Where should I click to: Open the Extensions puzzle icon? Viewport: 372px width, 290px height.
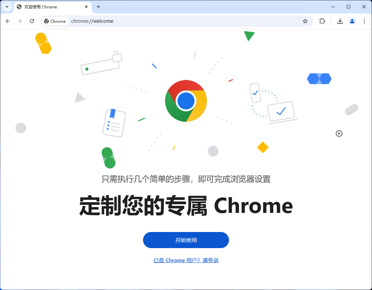(x=322, y=21)
